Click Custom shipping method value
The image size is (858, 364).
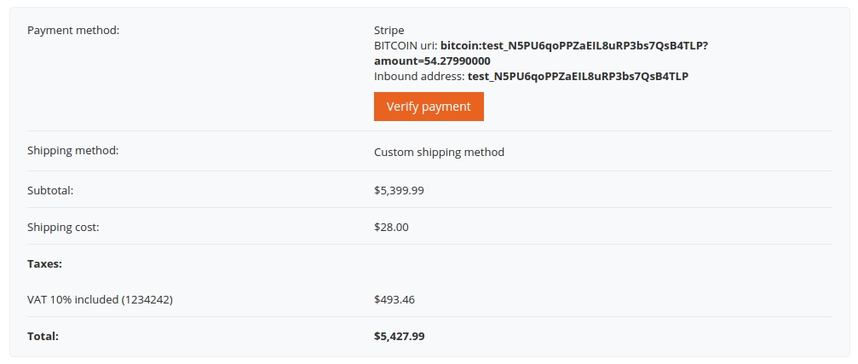439,152
